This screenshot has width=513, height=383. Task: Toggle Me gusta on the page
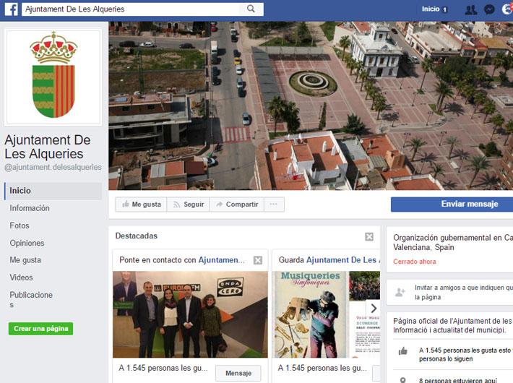(x=141, y=205)
